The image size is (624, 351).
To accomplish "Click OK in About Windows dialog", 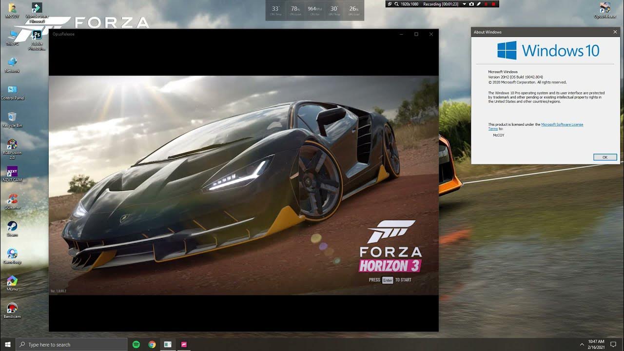I will click(605, 157).
